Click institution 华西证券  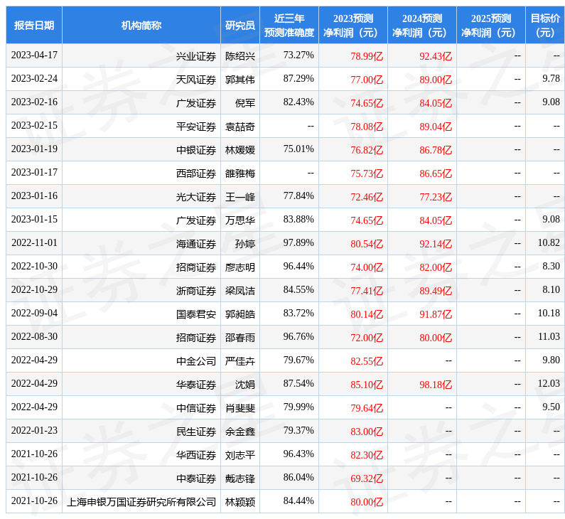click(x=196, y=454)
